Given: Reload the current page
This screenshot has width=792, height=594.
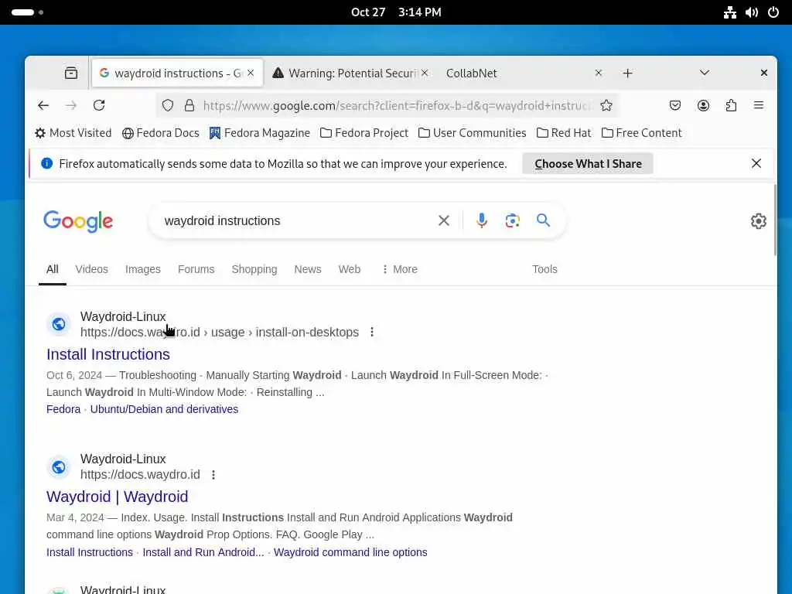Looking at the screenshot, I should tap(99, 105).
